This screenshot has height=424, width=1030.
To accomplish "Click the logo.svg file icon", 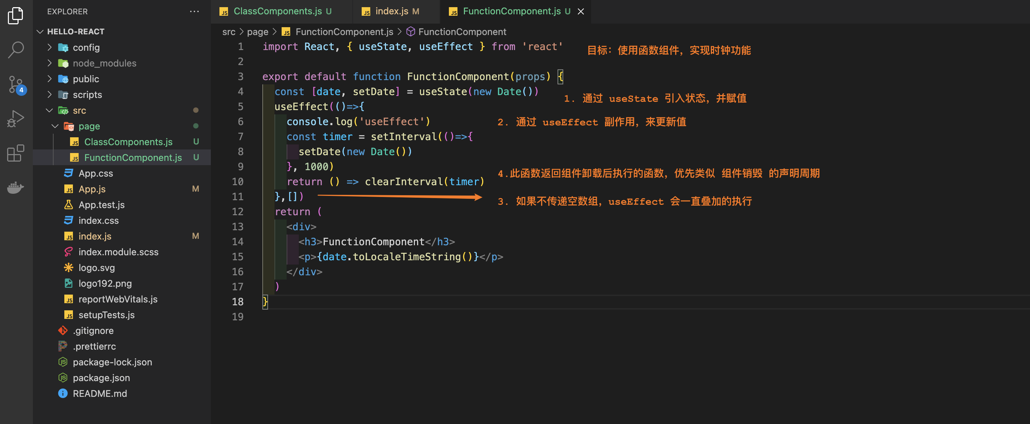I will coord(69,268).
